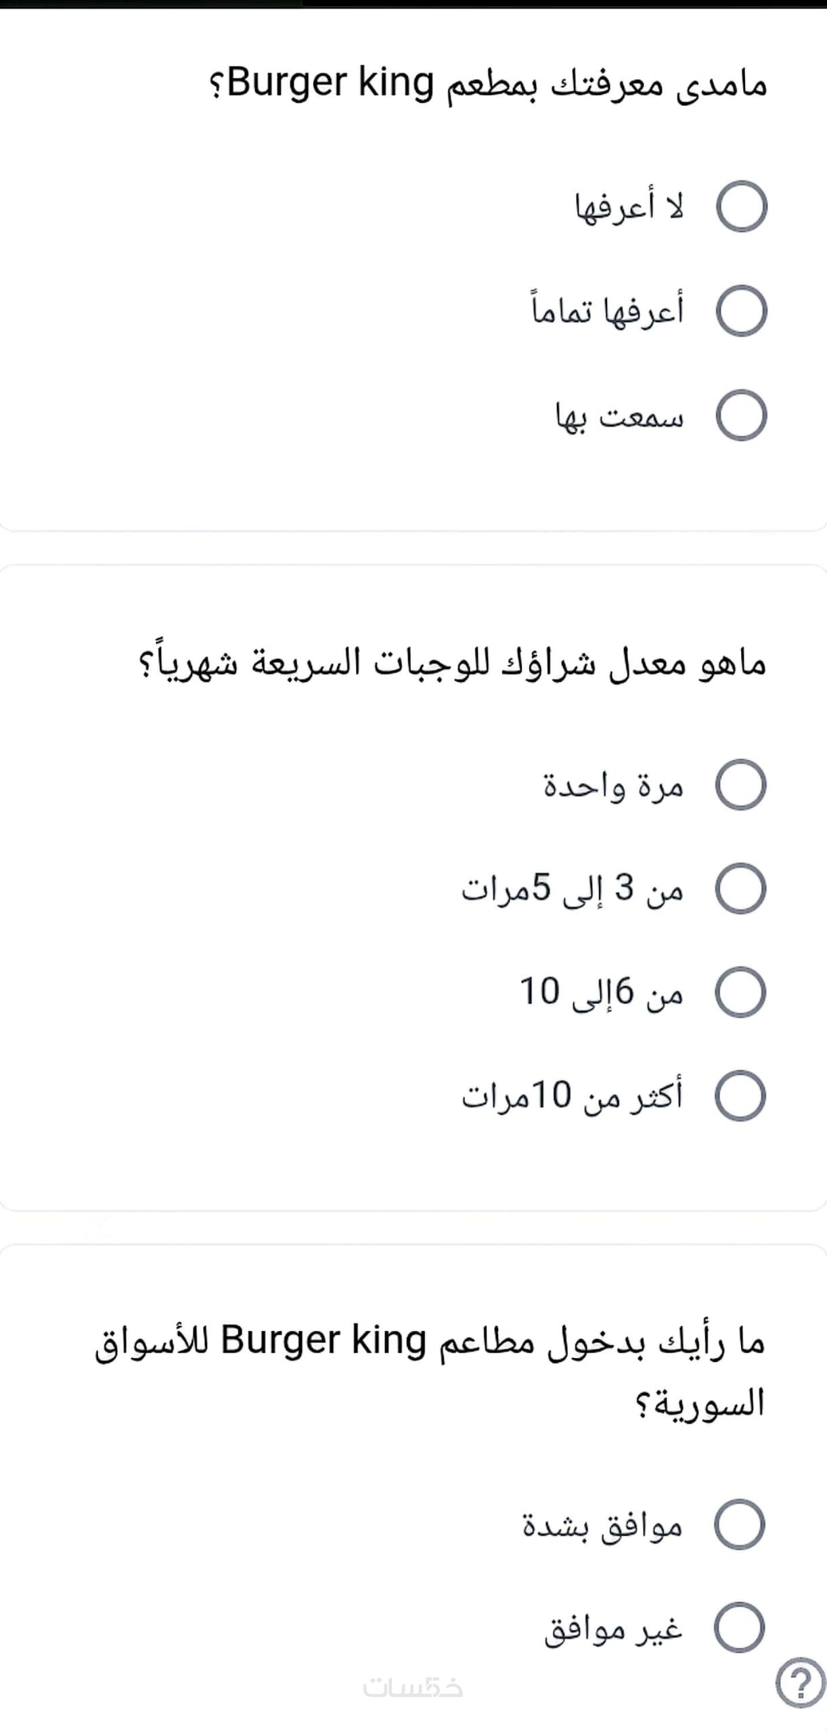This screenshot has height=1732, width=827.
Task: Click the "موافق بشدة" answer label
Action: click(x=602, y=1526)
